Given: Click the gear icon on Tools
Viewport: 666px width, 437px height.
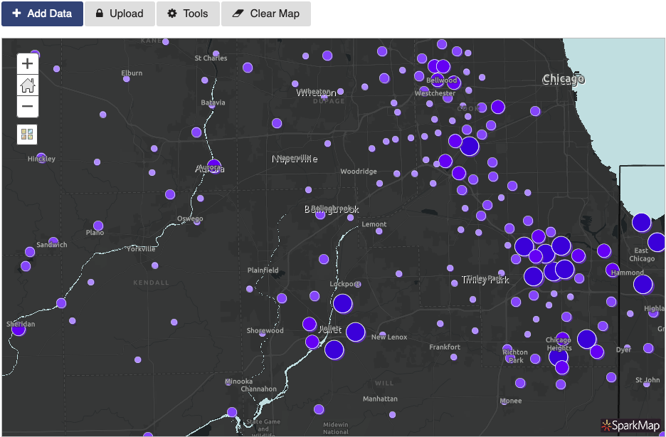Looking at the screenshot, I should [172, 14].
